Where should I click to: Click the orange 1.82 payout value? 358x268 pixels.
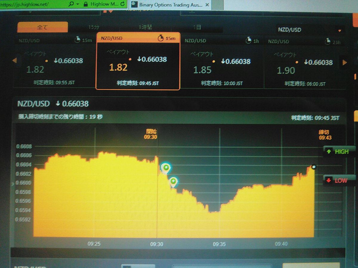[118, 67]
